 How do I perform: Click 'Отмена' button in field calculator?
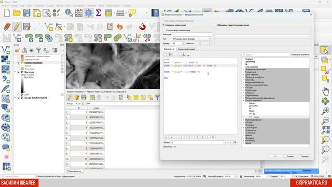[290, 156]
